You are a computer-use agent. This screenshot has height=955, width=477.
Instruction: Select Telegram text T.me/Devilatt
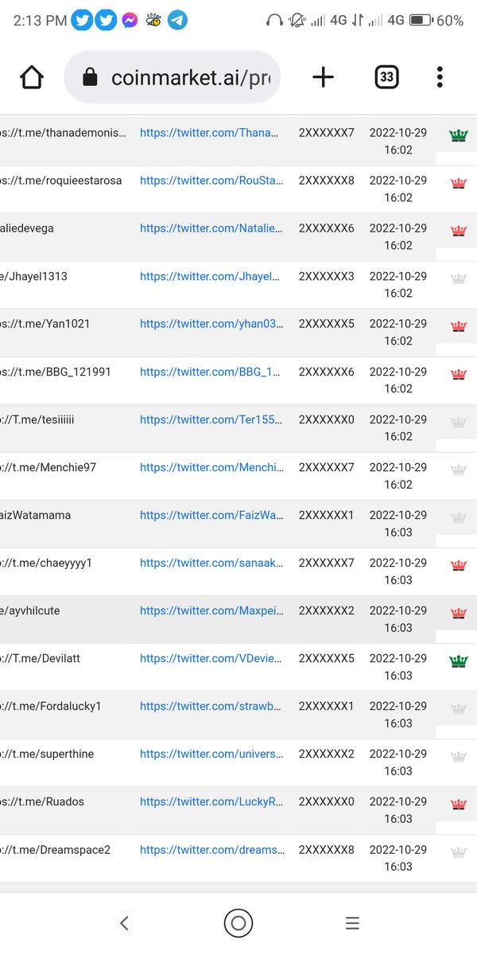pyautogui.click(x=46, y=658)
